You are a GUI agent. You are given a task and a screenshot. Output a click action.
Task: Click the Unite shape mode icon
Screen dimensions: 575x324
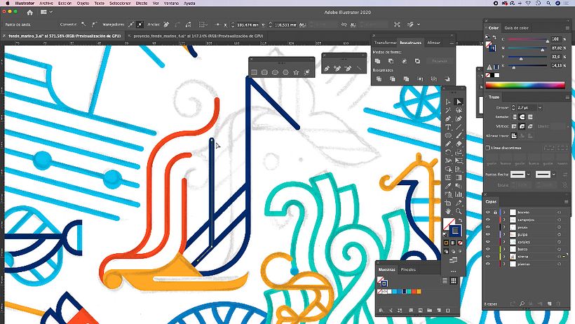click(377, 61)
